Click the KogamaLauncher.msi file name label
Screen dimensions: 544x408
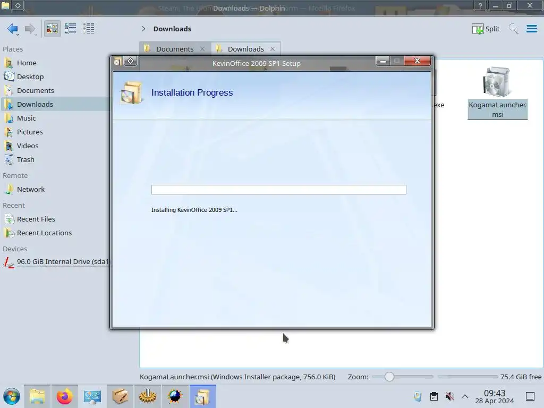coord(497,109)
